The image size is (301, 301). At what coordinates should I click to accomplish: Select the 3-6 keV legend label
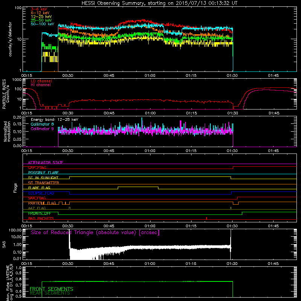[x=39, y=9]
